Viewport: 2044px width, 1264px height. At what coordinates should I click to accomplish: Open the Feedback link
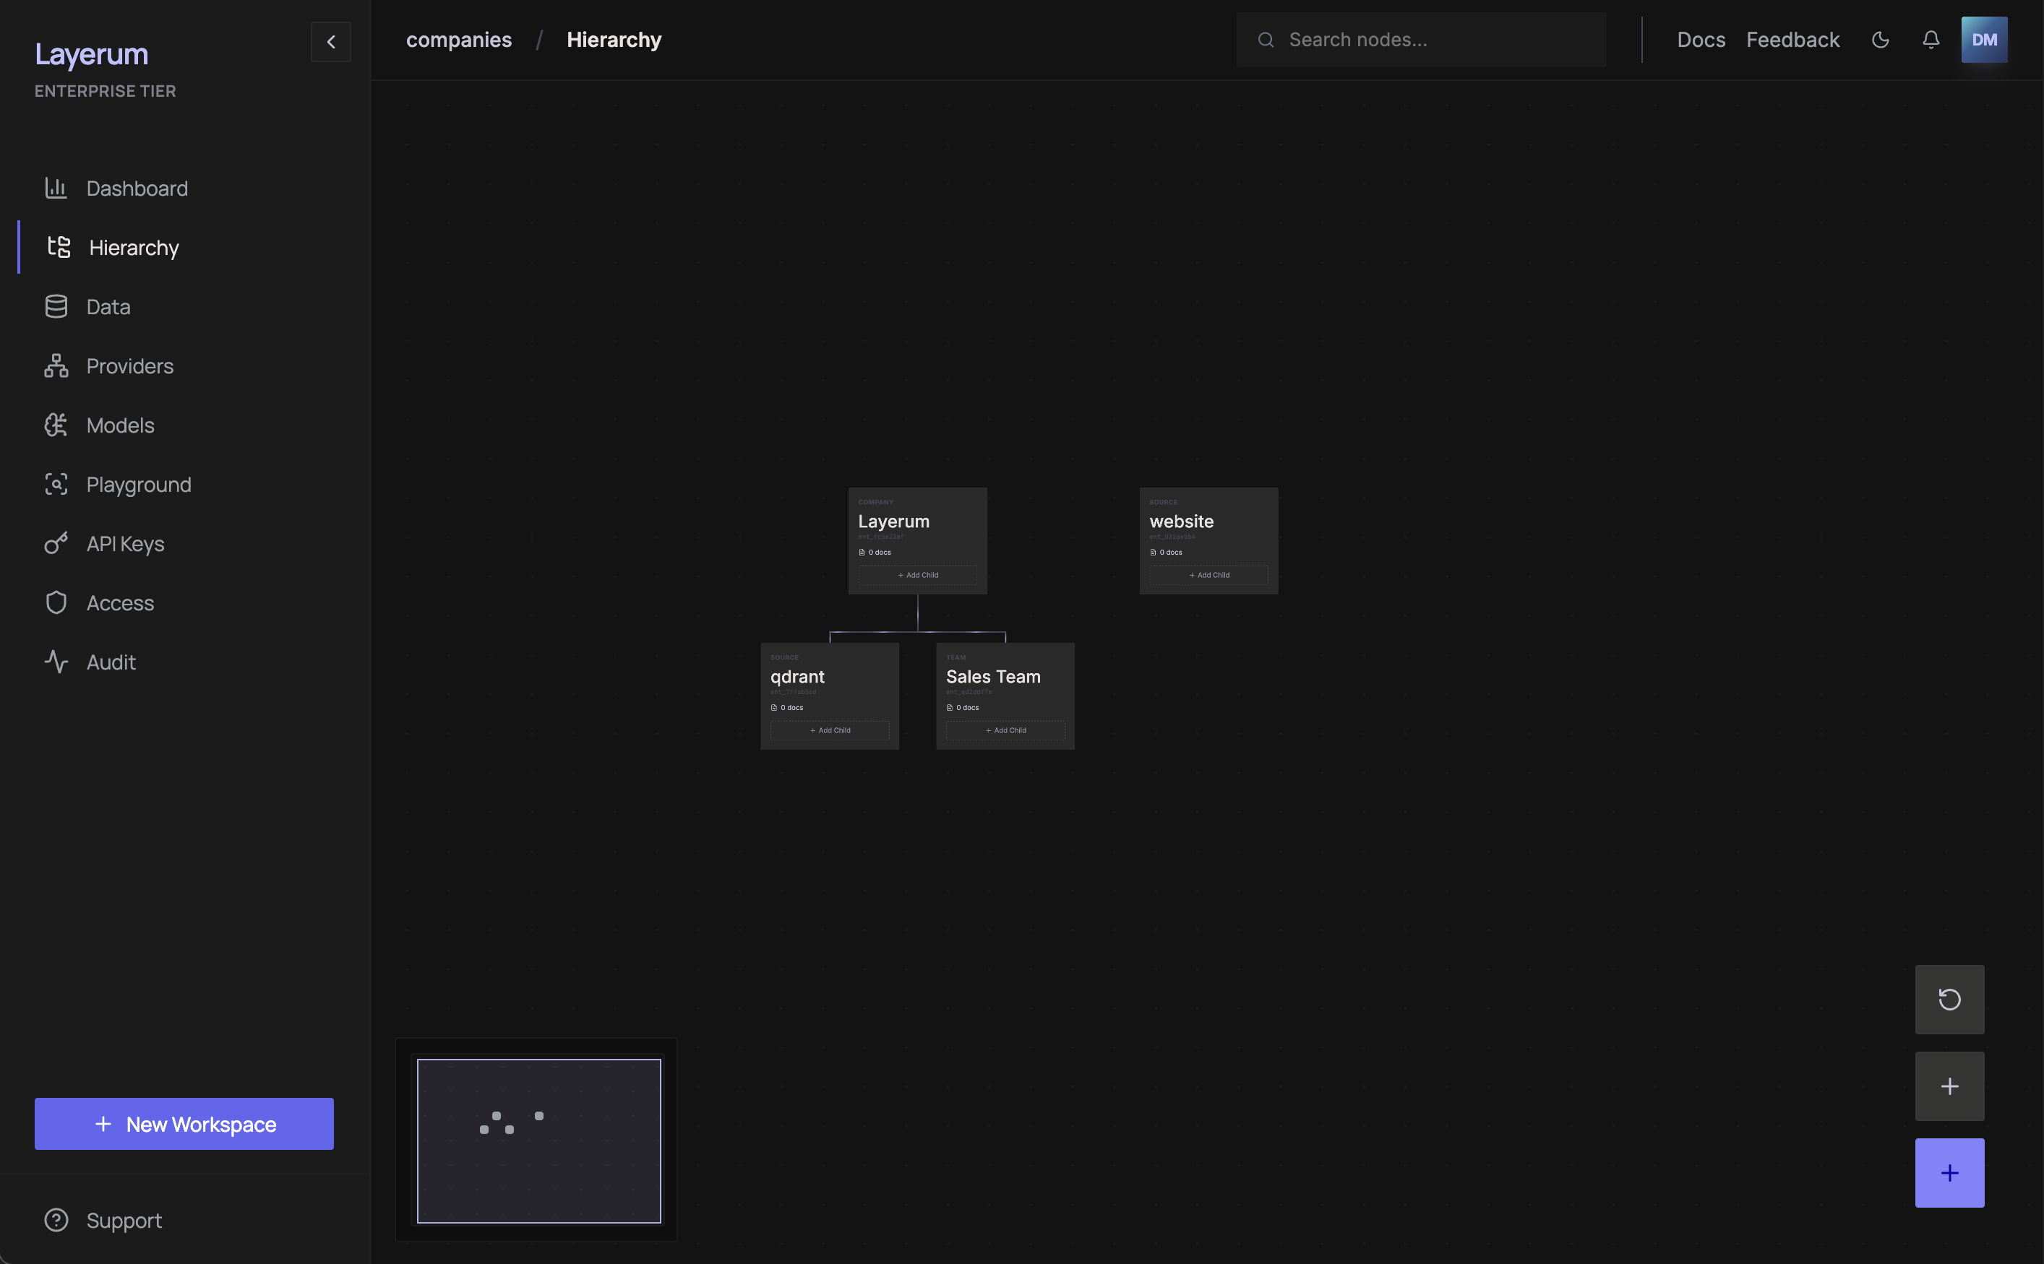1792,40
